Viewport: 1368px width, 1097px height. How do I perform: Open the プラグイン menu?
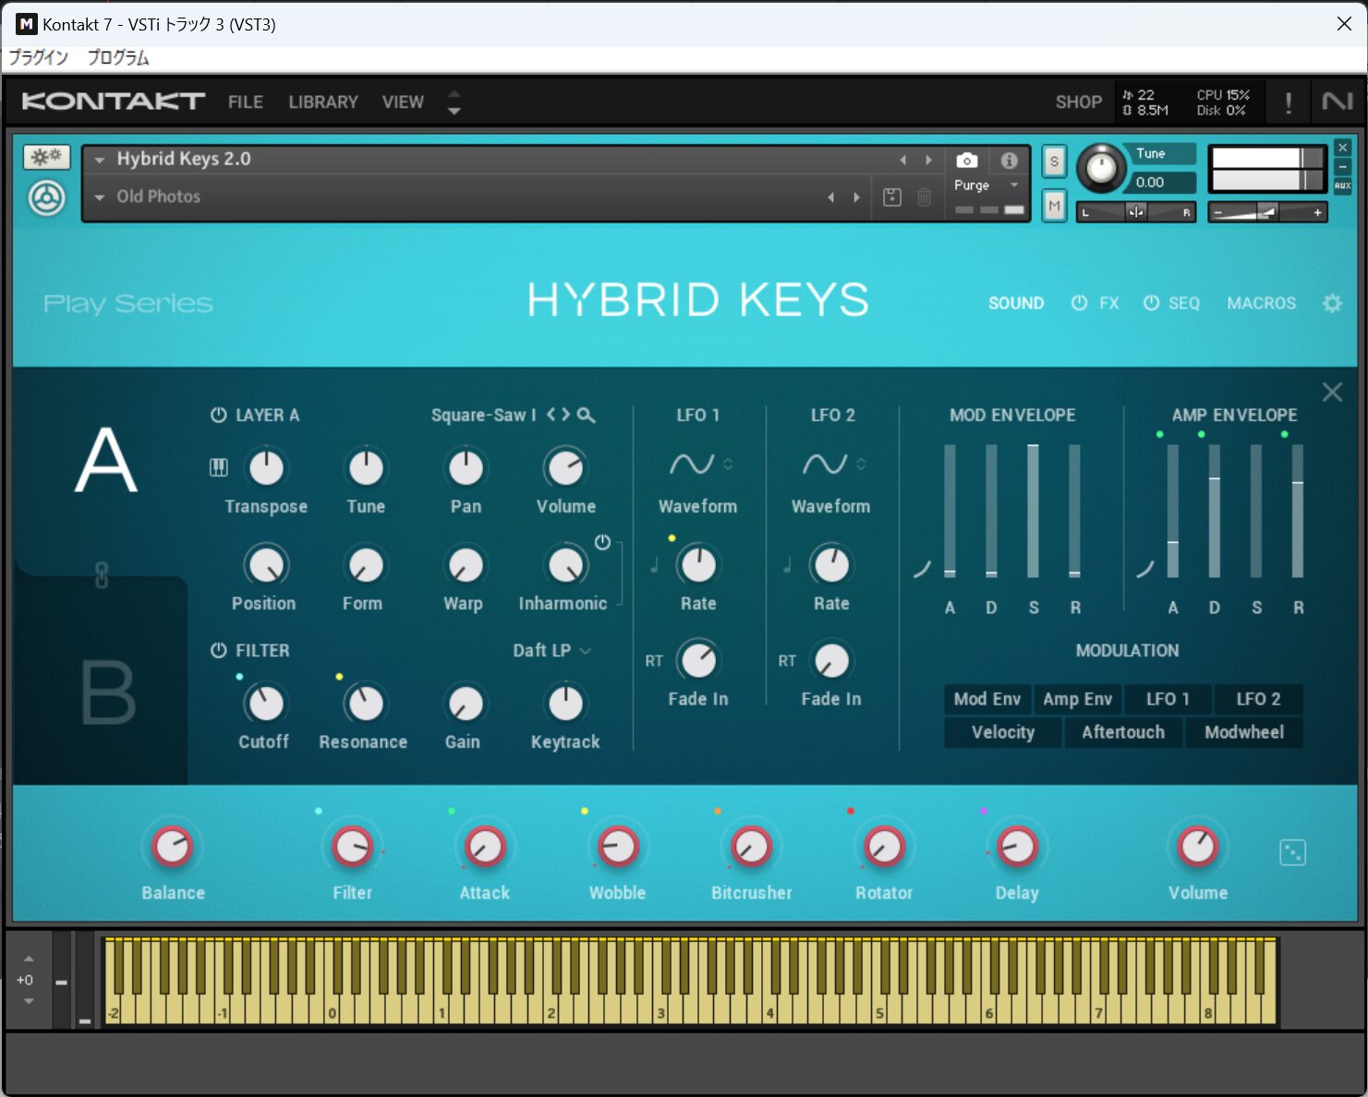[x=39, y=57]
